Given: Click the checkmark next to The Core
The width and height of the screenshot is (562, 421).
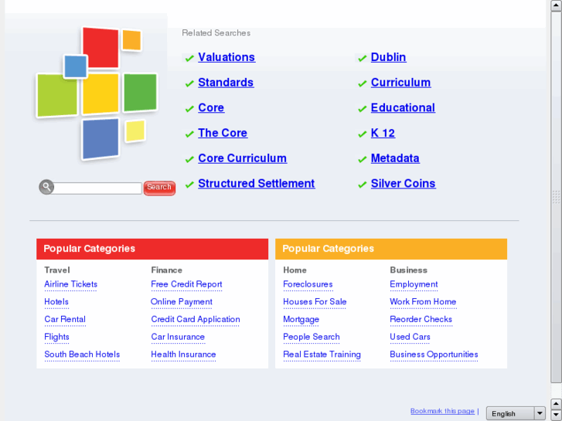Looking at the screenshot, I should point(189,134).
